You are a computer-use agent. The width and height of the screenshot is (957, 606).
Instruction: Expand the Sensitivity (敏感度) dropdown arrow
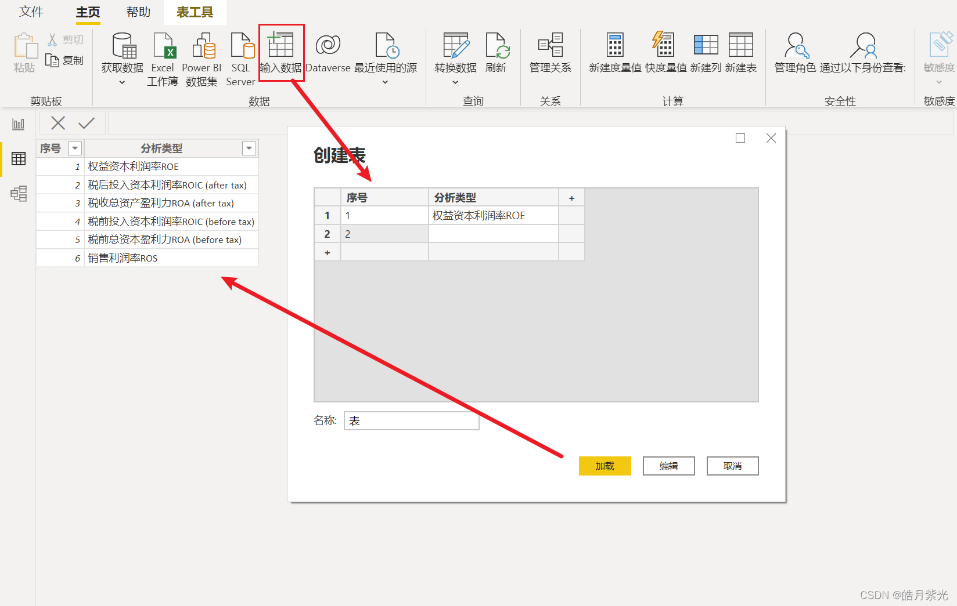coord(939,83)
